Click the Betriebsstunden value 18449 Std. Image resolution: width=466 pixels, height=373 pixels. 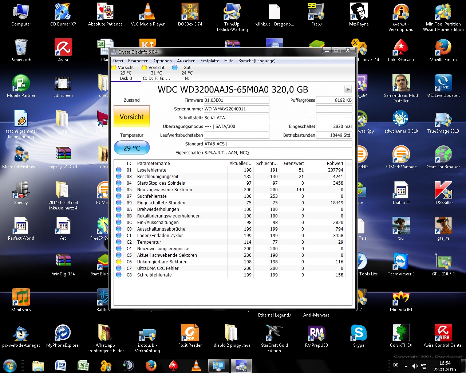point(334,135)
